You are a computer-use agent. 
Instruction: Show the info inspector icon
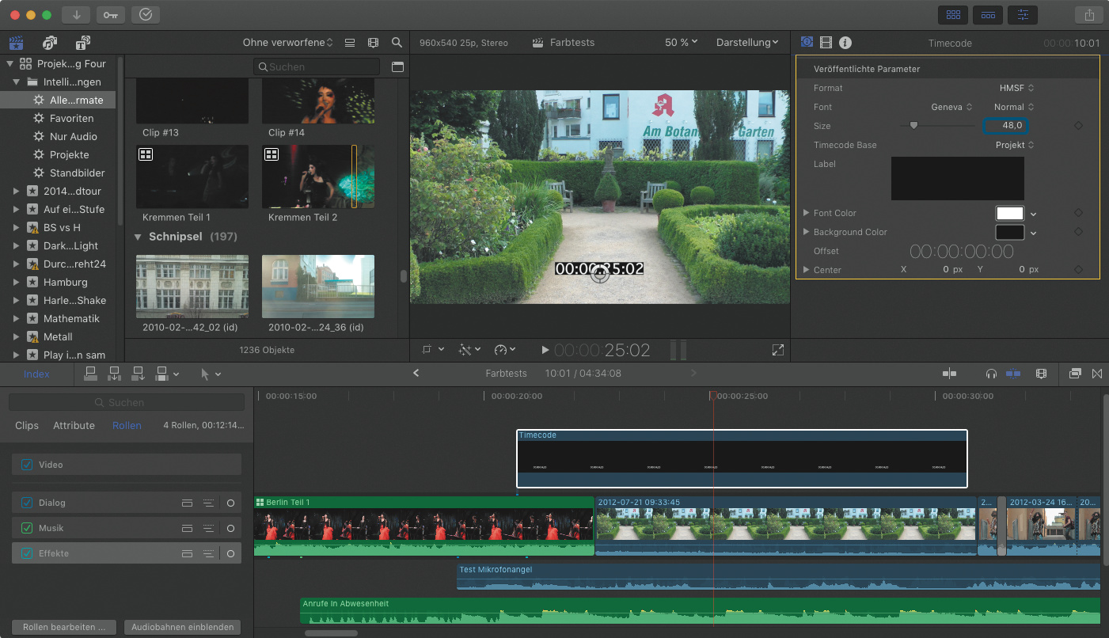click(x=845, y=43)
